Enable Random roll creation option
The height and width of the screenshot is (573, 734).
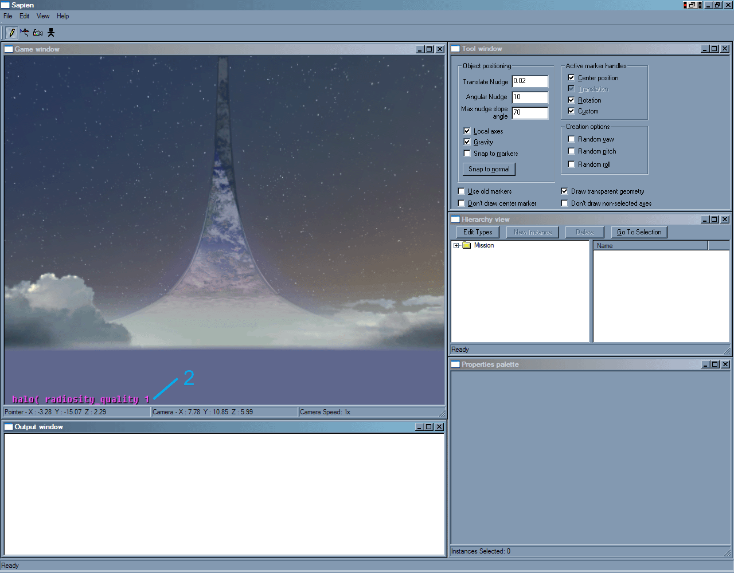click(x=571, y=164)
